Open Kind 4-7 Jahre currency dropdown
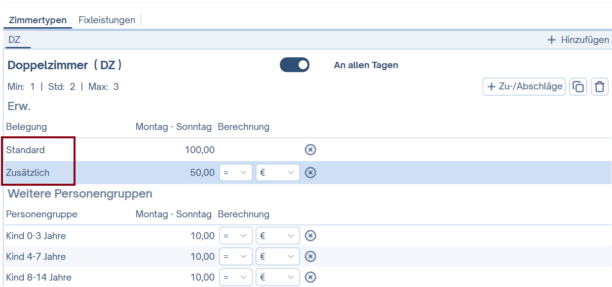The image size is (612, 287). (277, 256)
